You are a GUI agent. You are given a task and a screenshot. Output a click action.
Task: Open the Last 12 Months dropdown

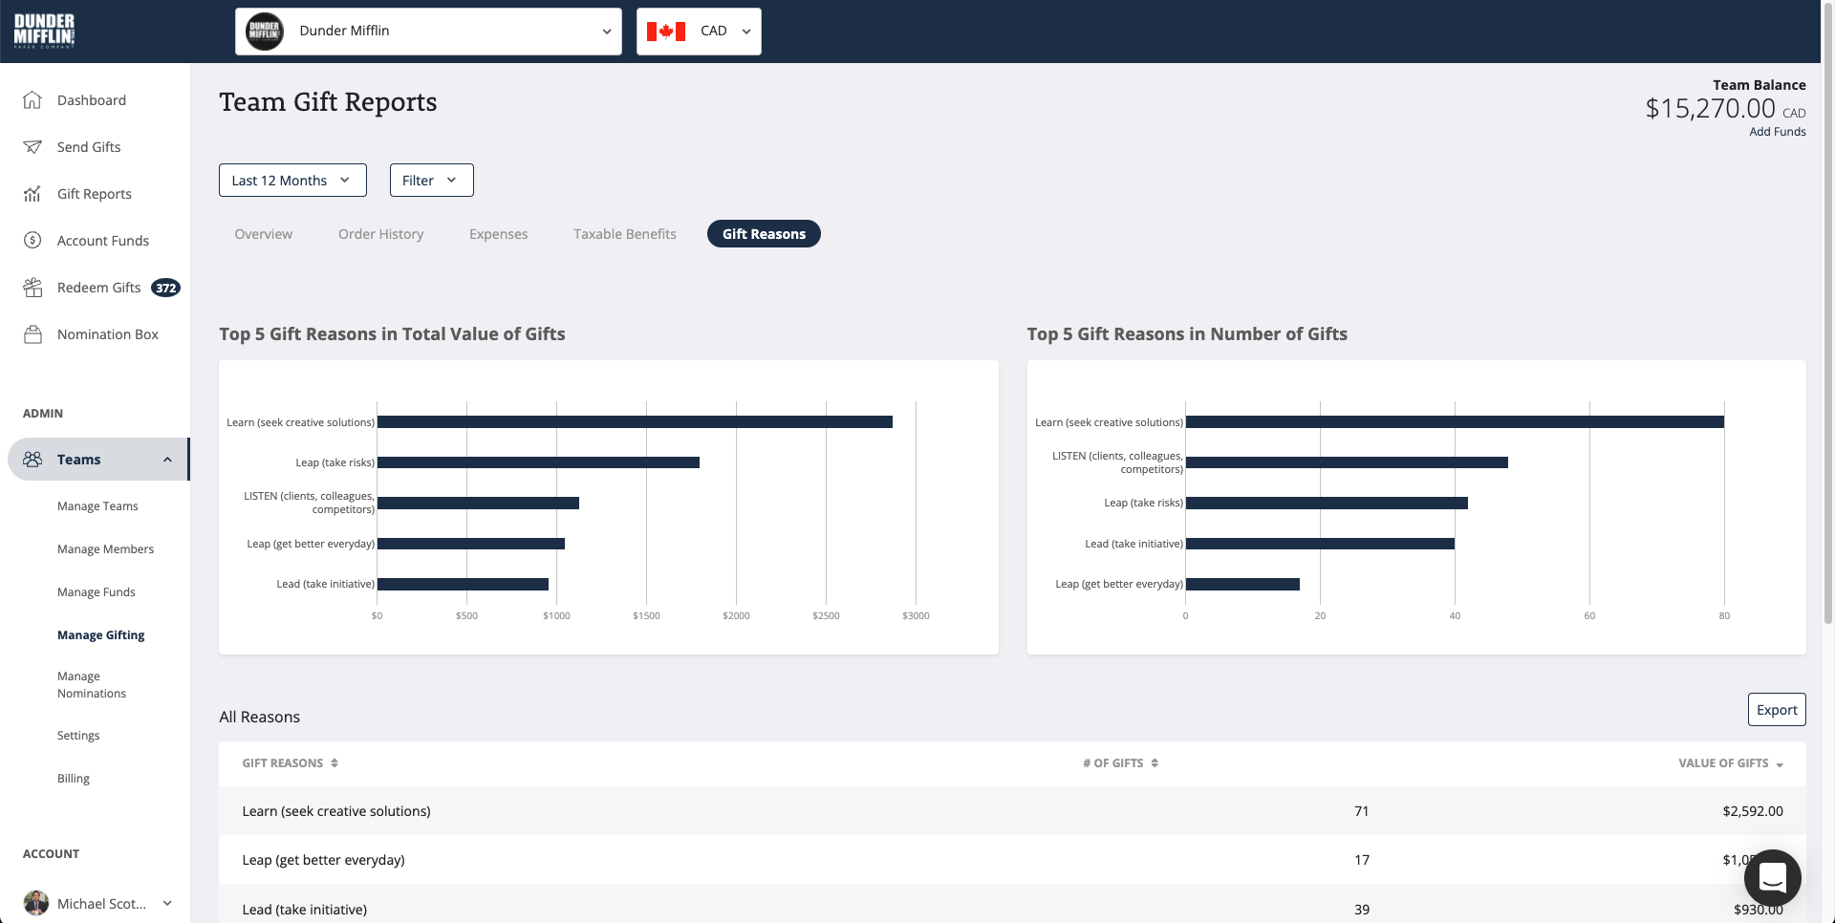coord(291,180)
